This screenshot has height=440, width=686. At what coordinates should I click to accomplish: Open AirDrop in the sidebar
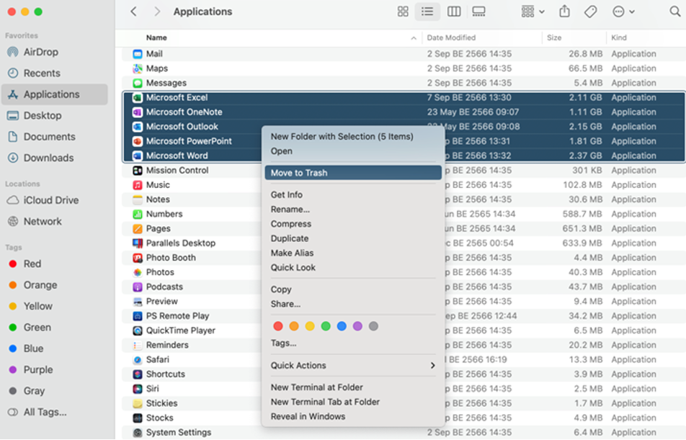[54, 52]
